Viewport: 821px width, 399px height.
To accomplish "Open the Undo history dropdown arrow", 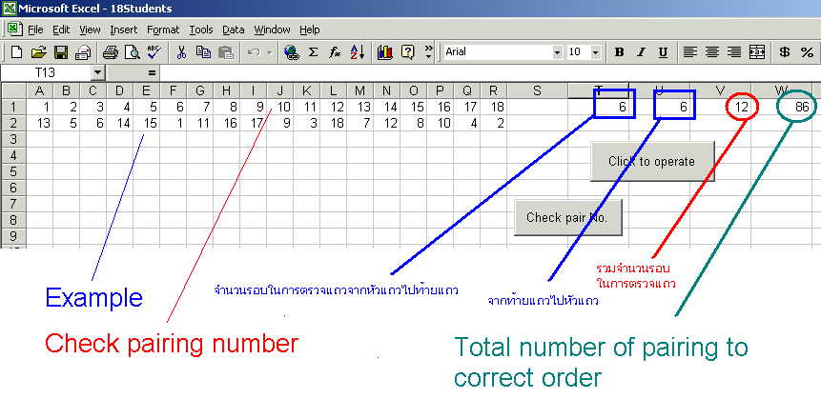I will 270,52.
